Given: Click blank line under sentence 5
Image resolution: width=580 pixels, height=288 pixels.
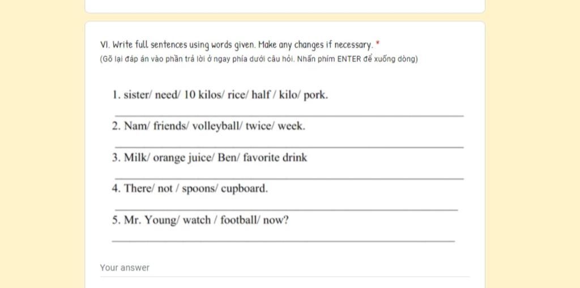Looking at the screenshot, I should 283,241.
